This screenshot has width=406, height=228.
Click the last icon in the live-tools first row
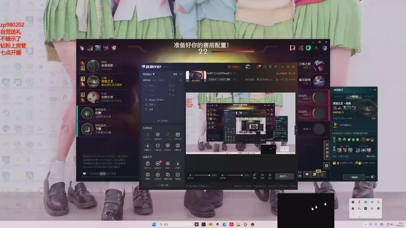point(178,164)
